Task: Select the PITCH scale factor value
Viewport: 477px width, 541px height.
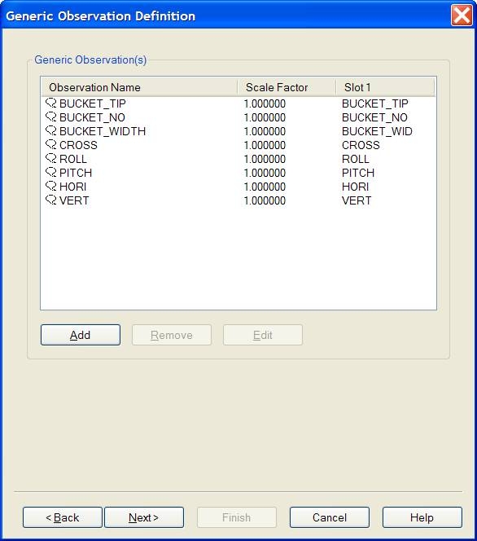Action: 265,173
